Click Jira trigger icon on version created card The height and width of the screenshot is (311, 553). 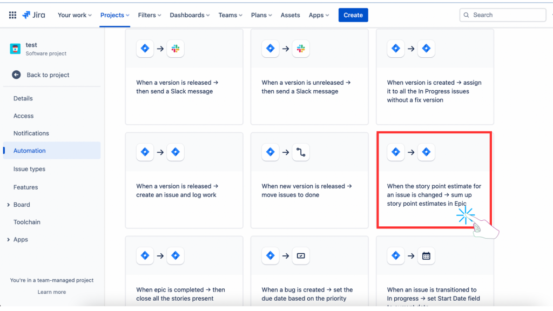tap(396, 49)
